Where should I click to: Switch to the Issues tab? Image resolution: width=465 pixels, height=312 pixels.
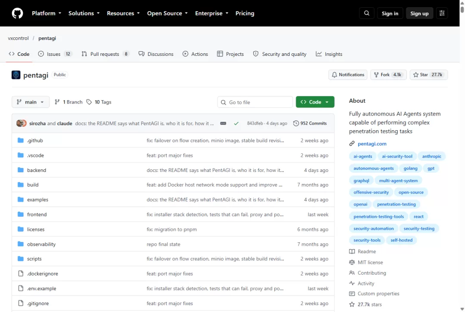point(55,54)
